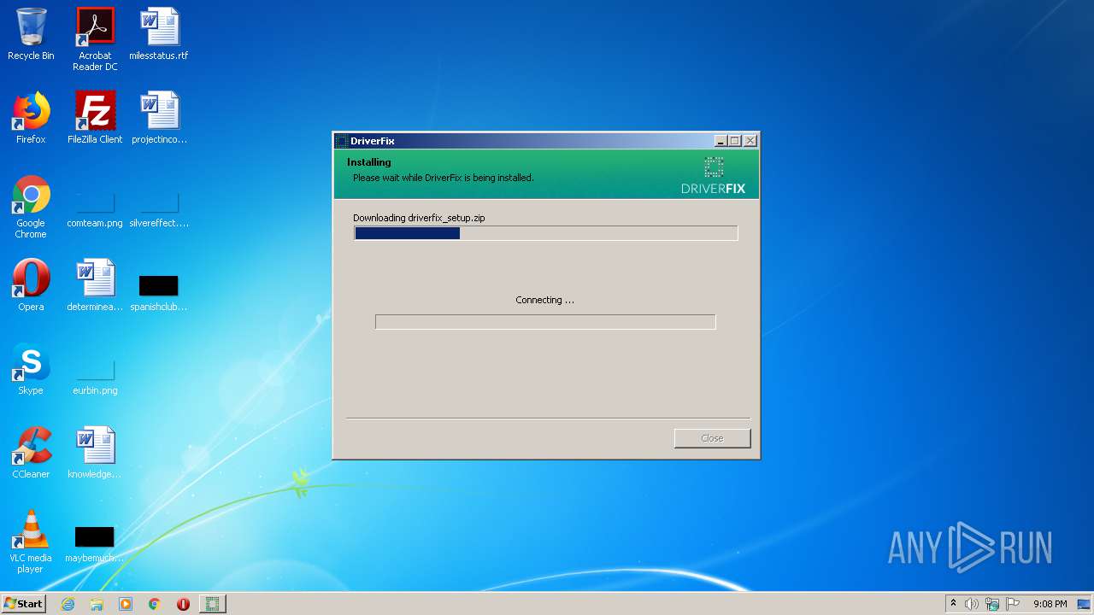Open Windows Media Player taskbar icon
This screenshot has width=1094, height=615.
point(126,604)
